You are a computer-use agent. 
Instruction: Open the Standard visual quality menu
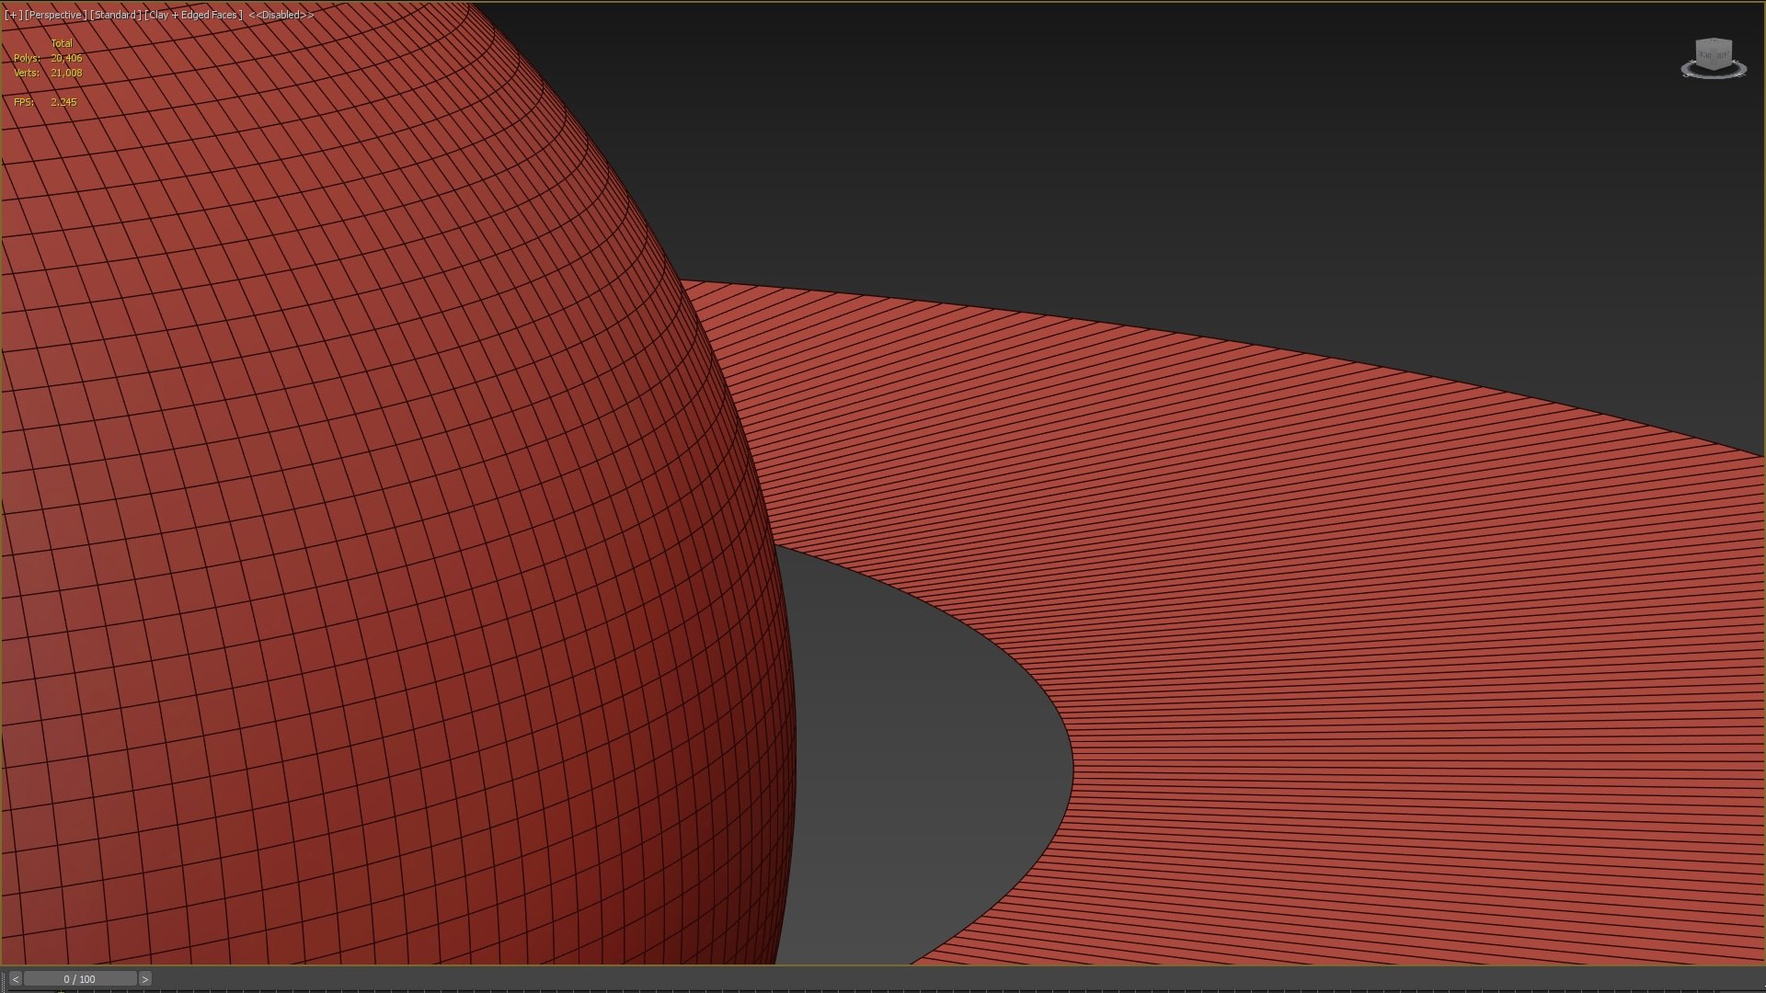tap(115, 15)
